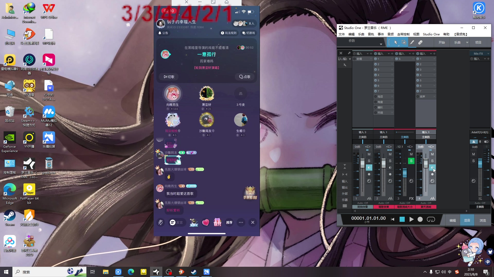The image size is (494, 277).
Task: Toggle input monitor on channel 2 唱歌效果
Action: coord(390,167)
